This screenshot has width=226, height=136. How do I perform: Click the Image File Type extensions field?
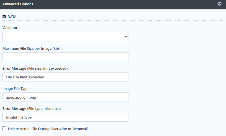pyautogui.click(x=66, y=97)
